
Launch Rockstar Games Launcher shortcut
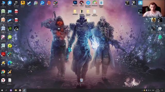[x=23, y=3]
